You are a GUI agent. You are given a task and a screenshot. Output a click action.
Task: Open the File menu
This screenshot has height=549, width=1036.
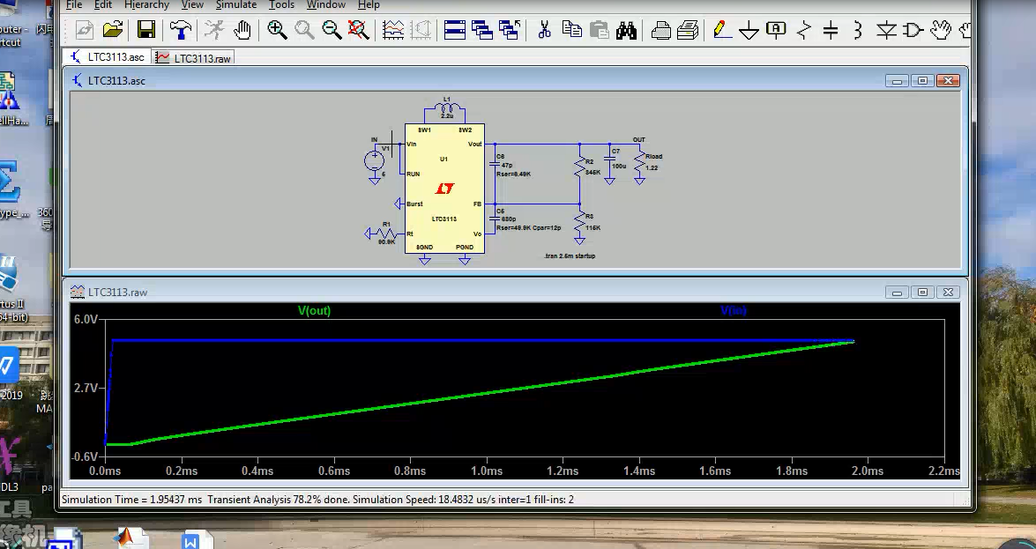(x=74, y=4)
